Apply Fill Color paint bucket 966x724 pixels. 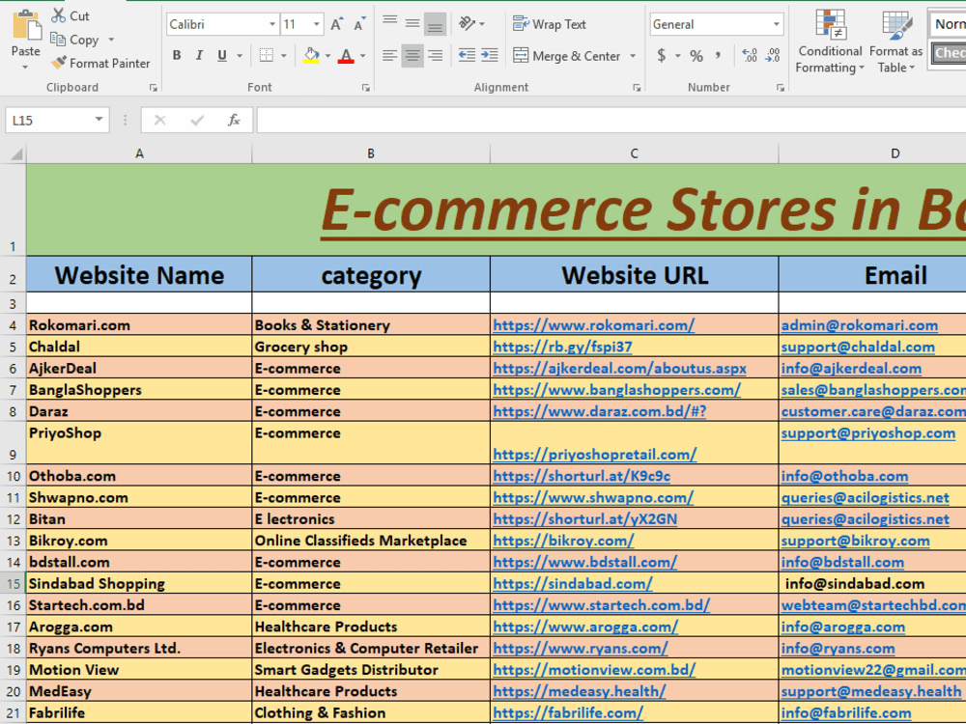[x=312, y=55]
